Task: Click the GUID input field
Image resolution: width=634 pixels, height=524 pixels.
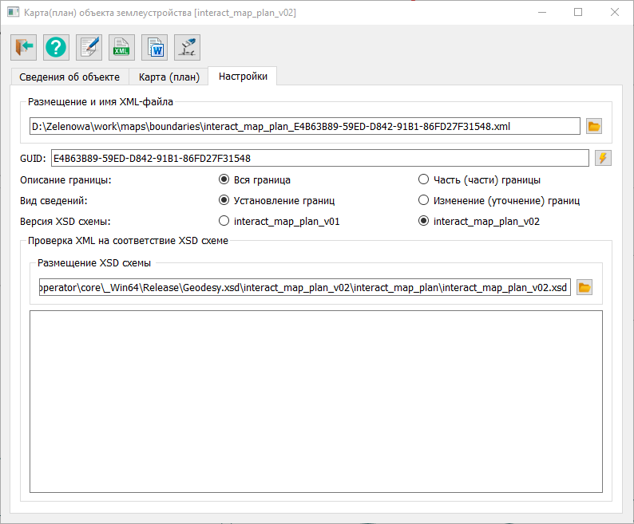Action: coord(319,158)
